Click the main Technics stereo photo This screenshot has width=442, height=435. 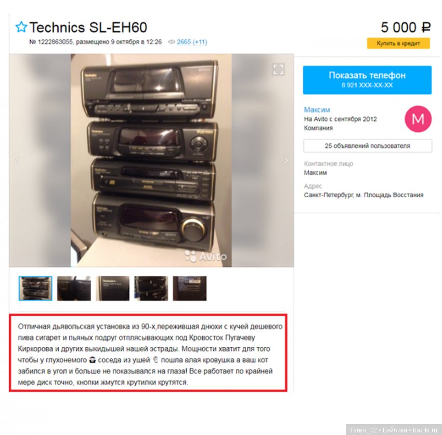click(x=151, y=160)
